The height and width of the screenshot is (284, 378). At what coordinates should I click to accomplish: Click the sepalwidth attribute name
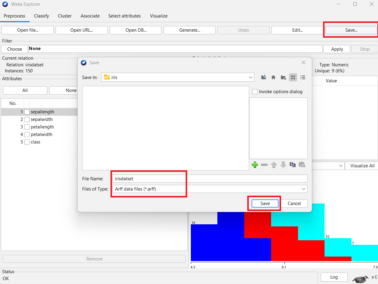(x=42, y=119)
